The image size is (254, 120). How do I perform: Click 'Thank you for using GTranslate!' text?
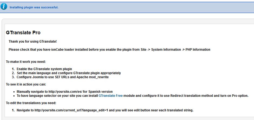click(x=33, y=42)
